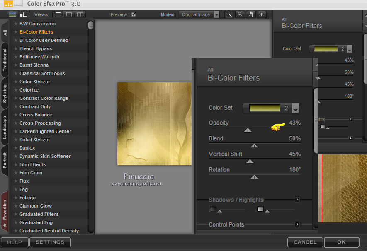Select split preview view icon
This screenshot has height=251, width=367.
tap(69, 14)
